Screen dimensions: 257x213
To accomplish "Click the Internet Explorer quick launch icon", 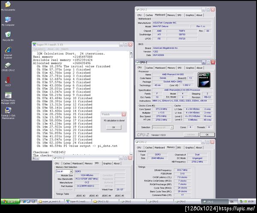I will [24, 201].
